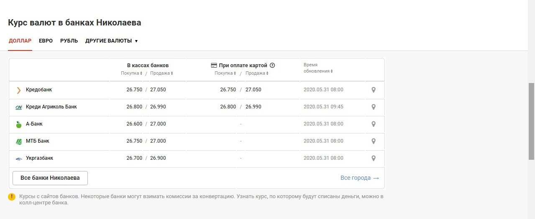Viewport: 535px width, 219px height.
Task: Select the РУБЛЬ currency tab
Action: (x=69, y=41)
